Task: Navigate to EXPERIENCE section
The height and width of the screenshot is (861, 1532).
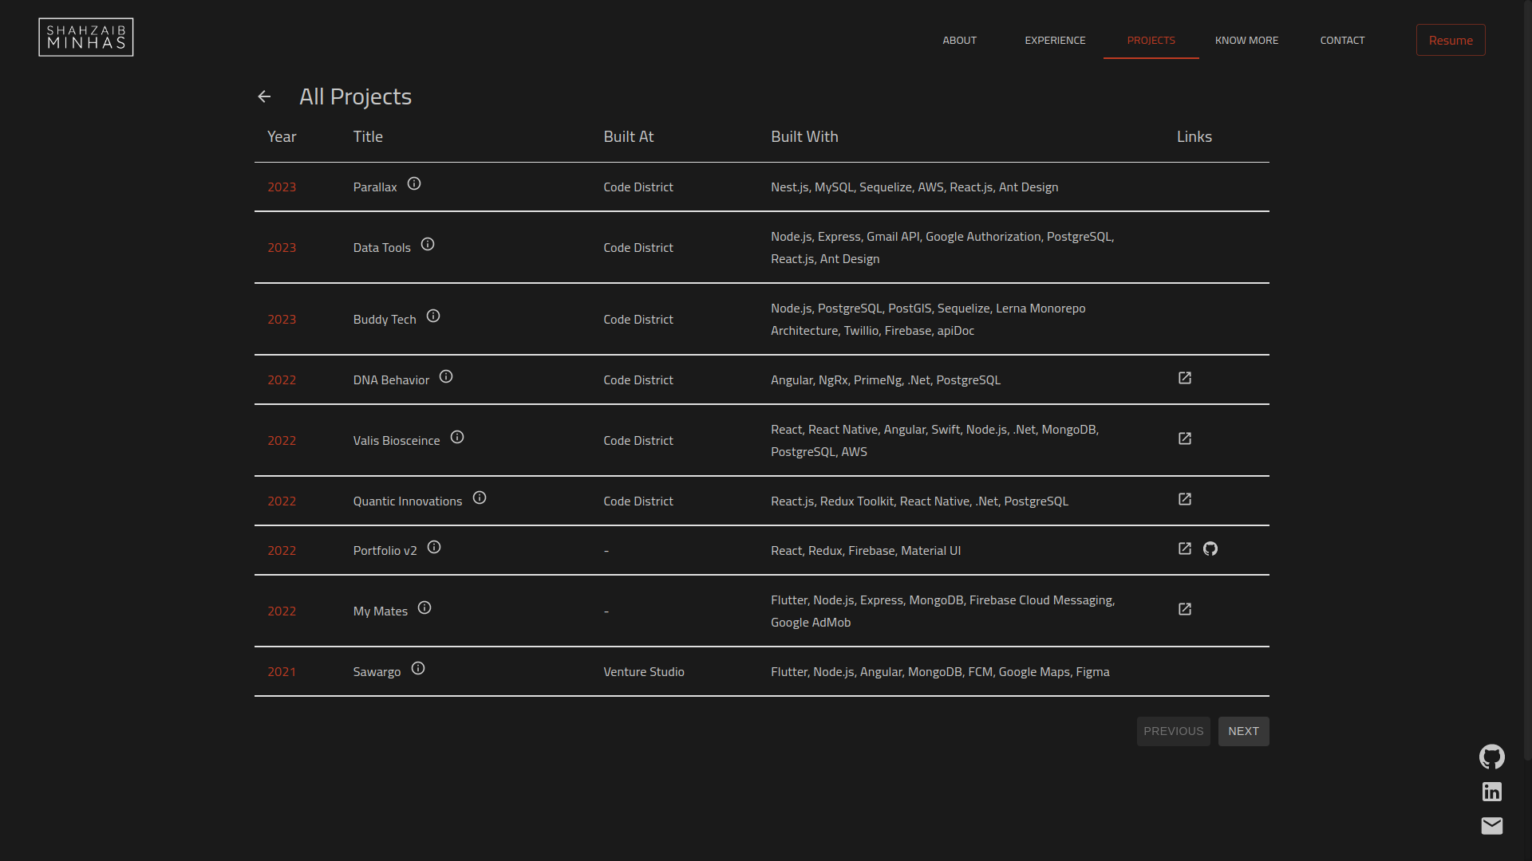Action: point(1054,40)
